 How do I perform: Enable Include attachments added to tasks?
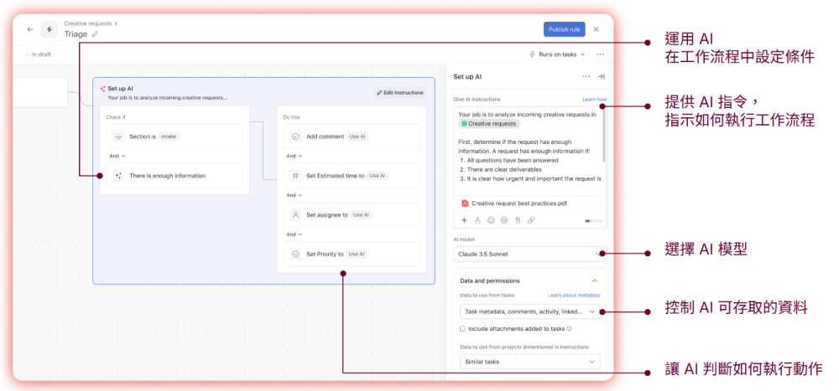click(x=463, y=329)
